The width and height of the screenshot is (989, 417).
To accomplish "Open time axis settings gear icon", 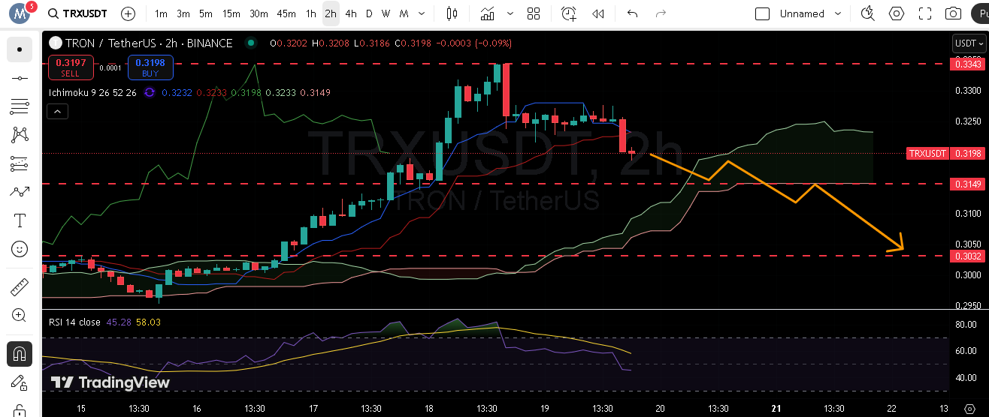I will [969, 409].
